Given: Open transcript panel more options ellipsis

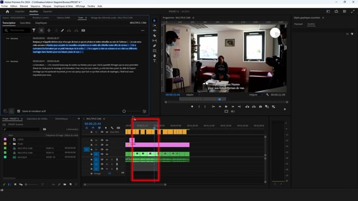Looking at the screenshot, I should pyautogui.click(x=143, y=30).
